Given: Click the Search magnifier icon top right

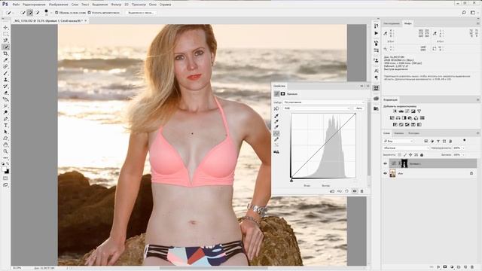Looking at the screenshot, I should (x=464, y=13).
